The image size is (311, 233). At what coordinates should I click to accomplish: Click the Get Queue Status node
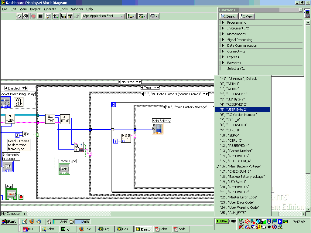point(10,119)
